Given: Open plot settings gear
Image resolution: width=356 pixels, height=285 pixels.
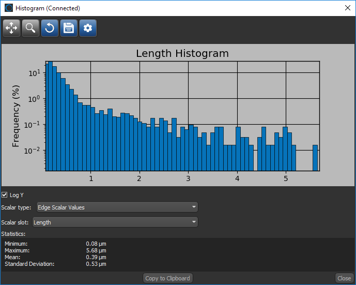Looking at the screenshot, I should (88, 28).
